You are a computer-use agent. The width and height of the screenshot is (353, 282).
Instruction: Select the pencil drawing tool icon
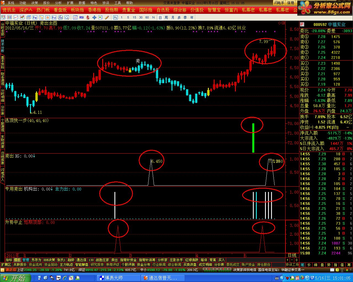coord(107,17)
